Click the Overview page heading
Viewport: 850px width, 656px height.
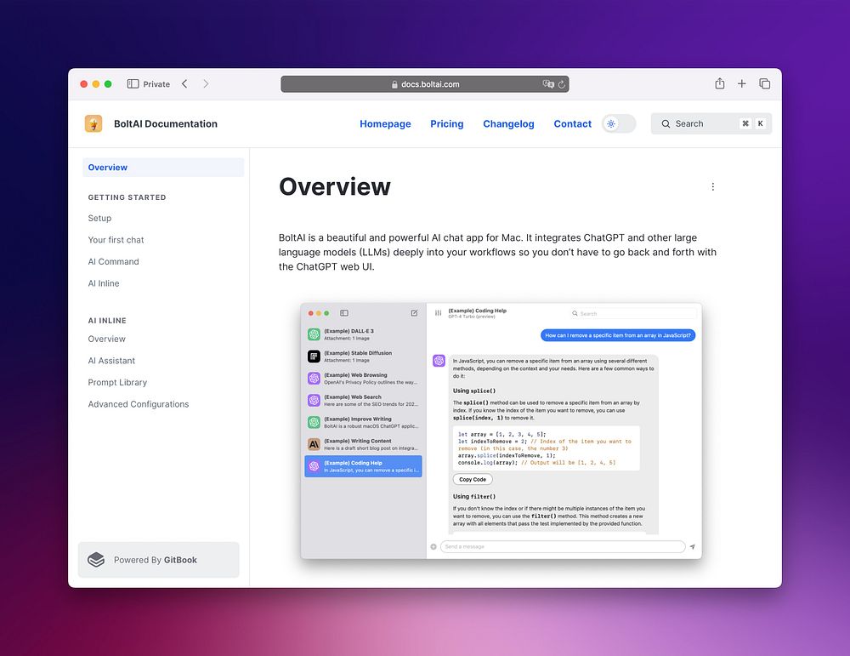tap(334, 186)
